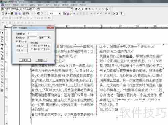Click the column spacing input field in dialog
Viewport: 168px width, 125px height.
pyautogui.click(x=32, y=38)
